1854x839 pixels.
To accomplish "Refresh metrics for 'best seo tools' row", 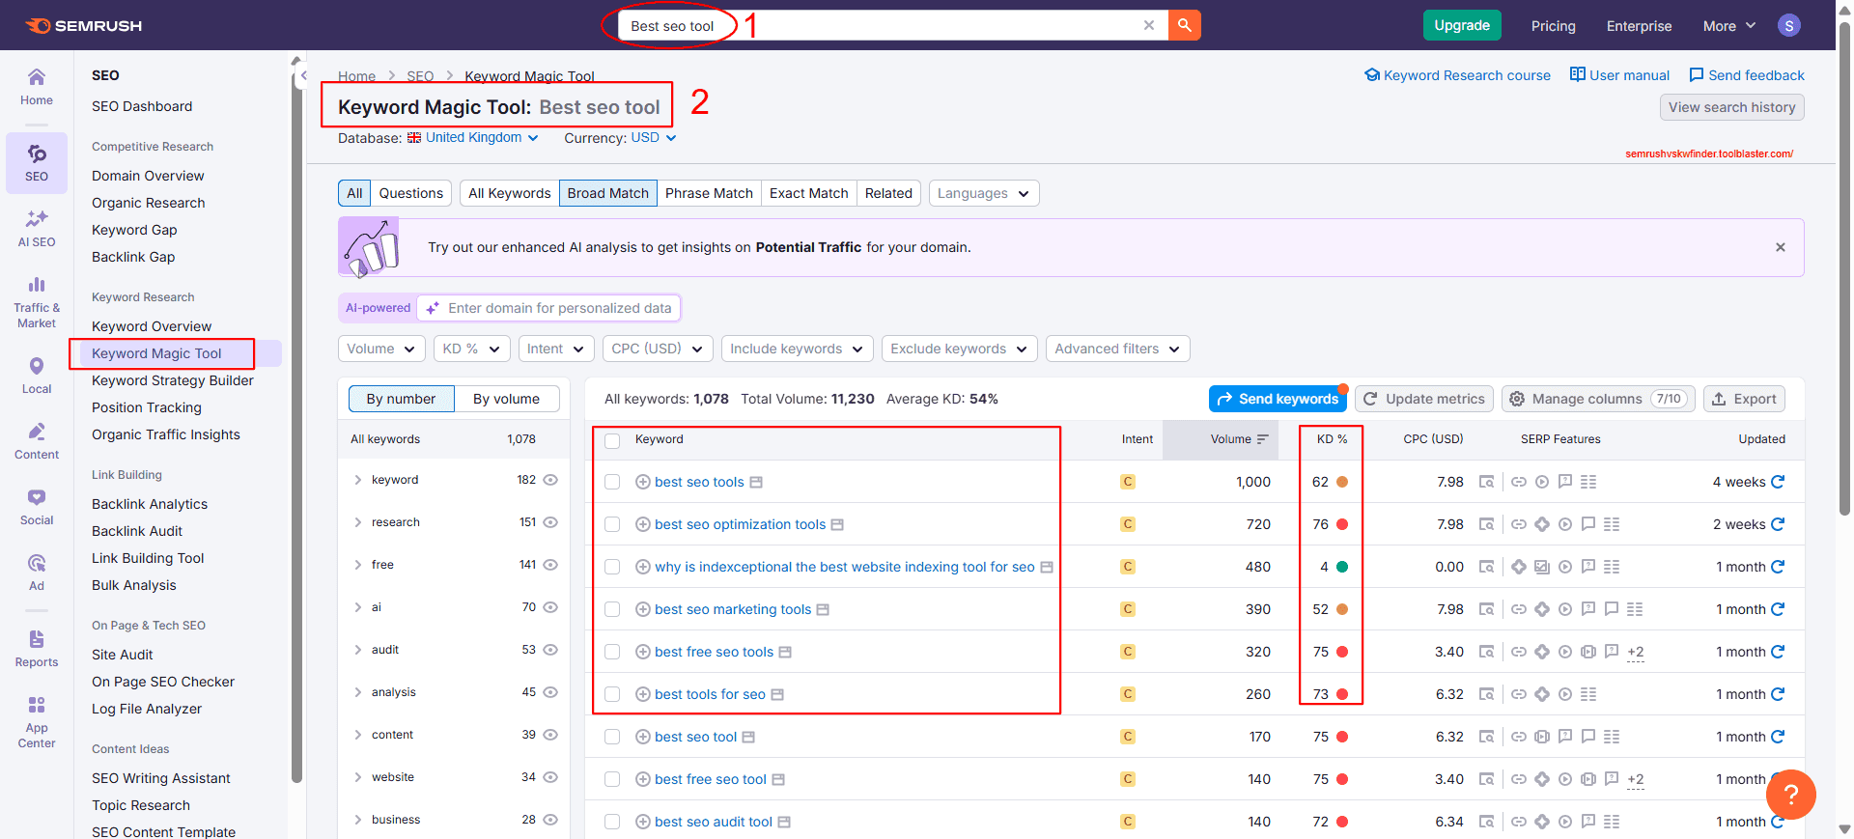I will [1778, 482].
